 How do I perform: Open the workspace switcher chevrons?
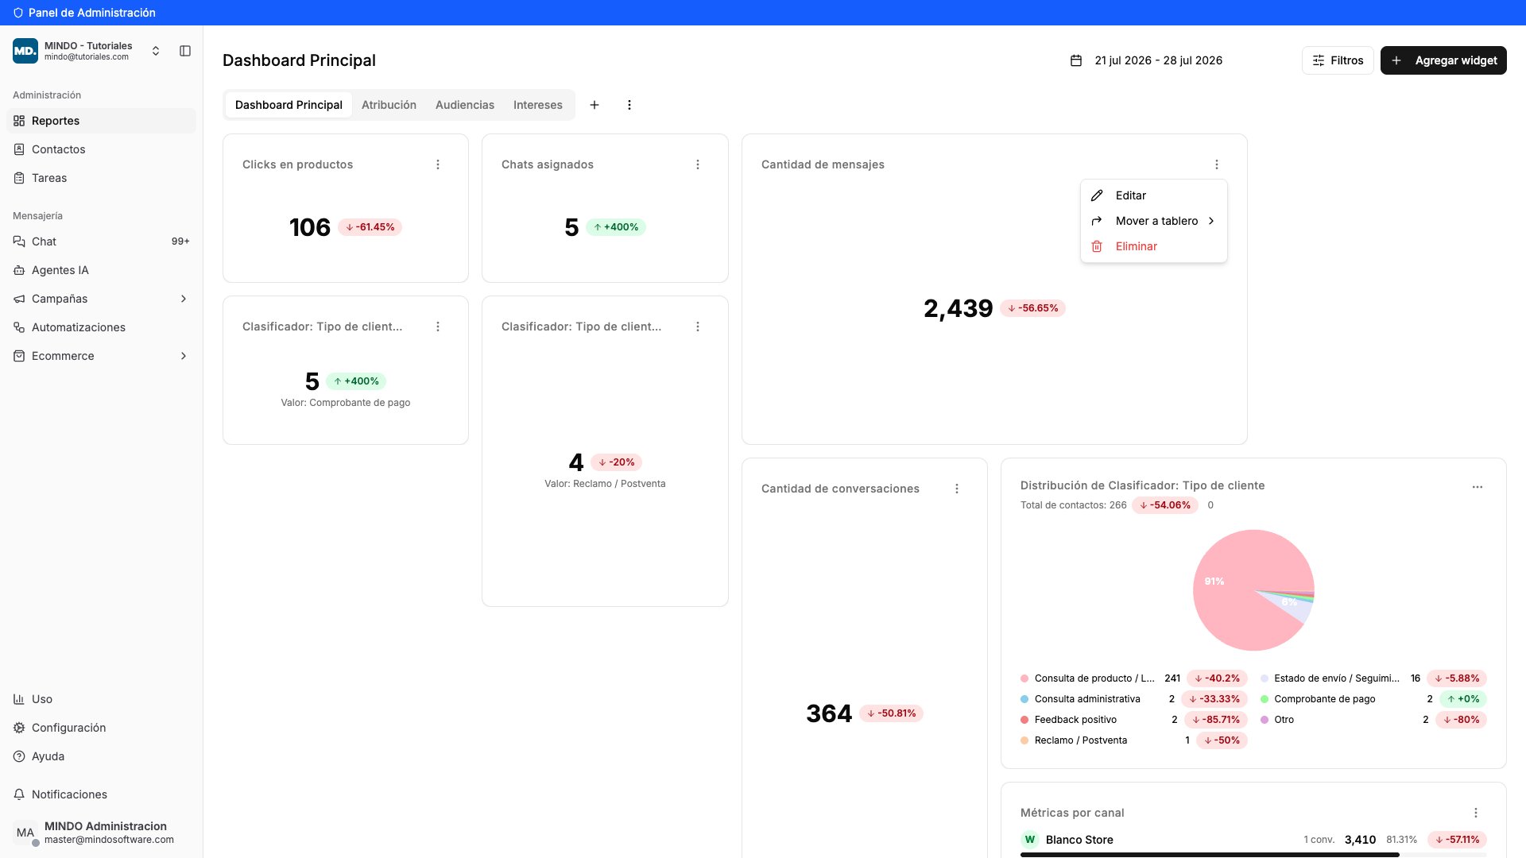tap(156, 51)
